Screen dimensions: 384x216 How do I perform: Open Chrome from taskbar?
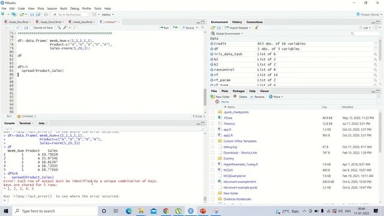(166, 211)
